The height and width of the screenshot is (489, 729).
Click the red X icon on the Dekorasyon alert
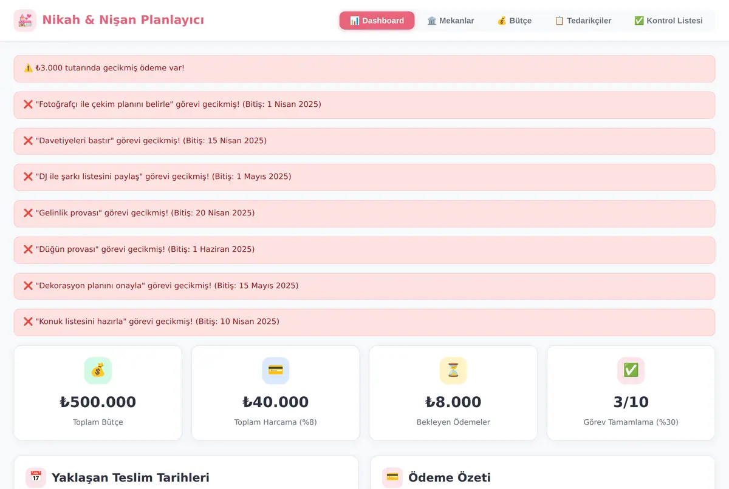pos(28,286)
